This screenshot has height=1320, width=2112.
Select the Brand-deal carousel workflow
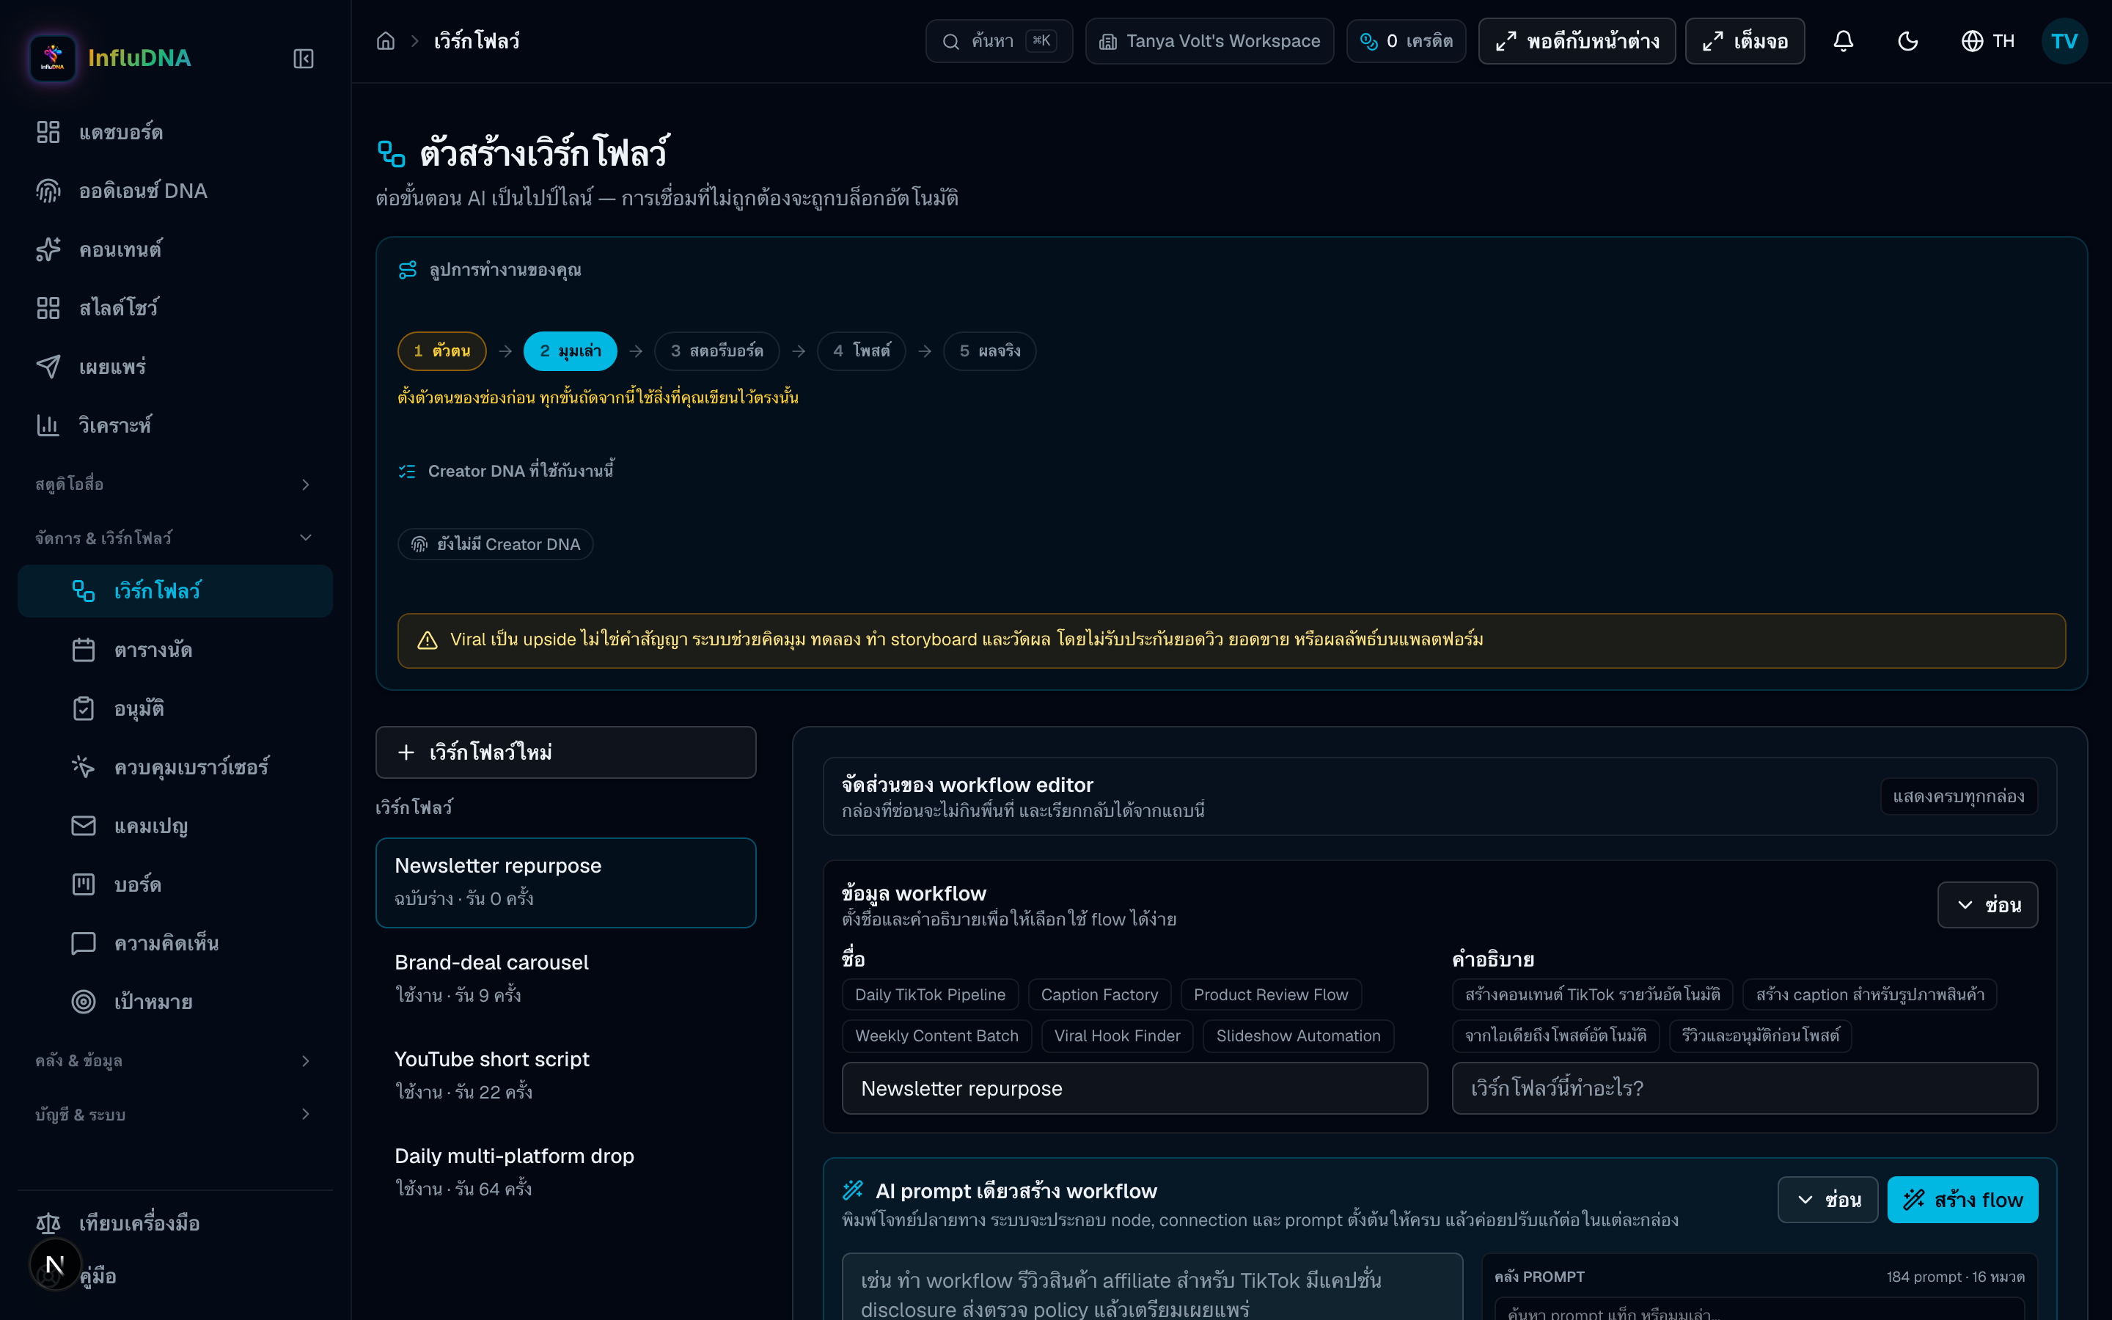tap(565, 978)
